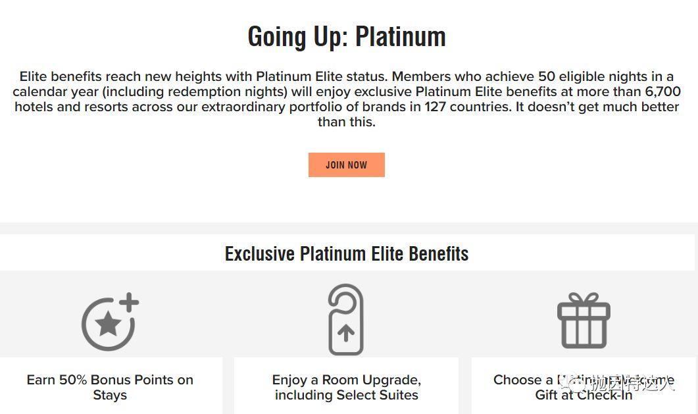Open Enjoy a Room Upgrade benefit text
Screen dimensions: 698x414
click(346, 388)
